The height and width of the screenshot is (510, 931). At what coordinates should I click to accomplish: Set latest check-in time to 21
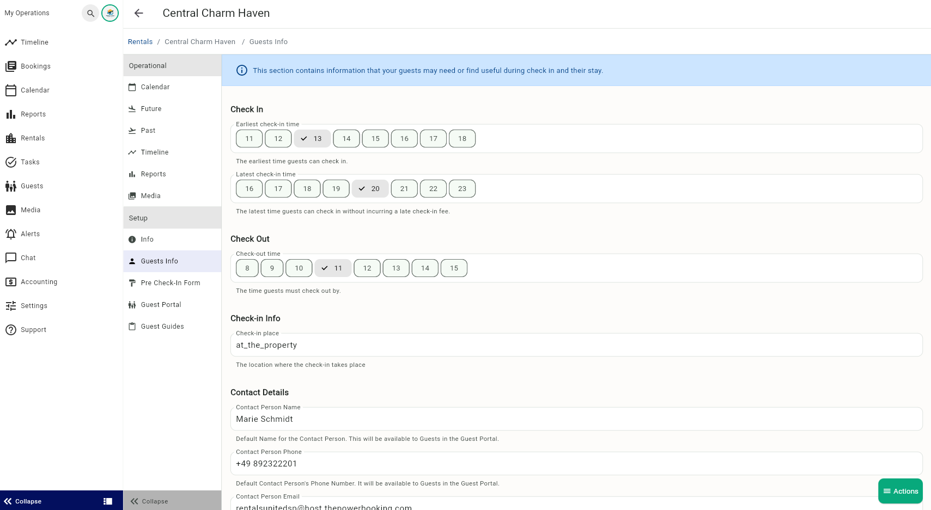[x=404, y=189]
